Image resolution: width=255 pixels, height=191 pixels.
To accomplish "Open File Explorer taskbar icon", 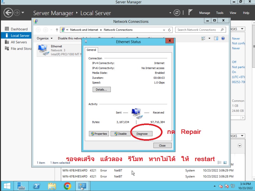I will [x=52, y=186].
